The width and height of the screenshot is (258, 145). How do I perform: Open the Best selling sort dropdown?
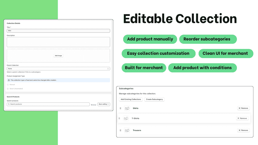104,104
